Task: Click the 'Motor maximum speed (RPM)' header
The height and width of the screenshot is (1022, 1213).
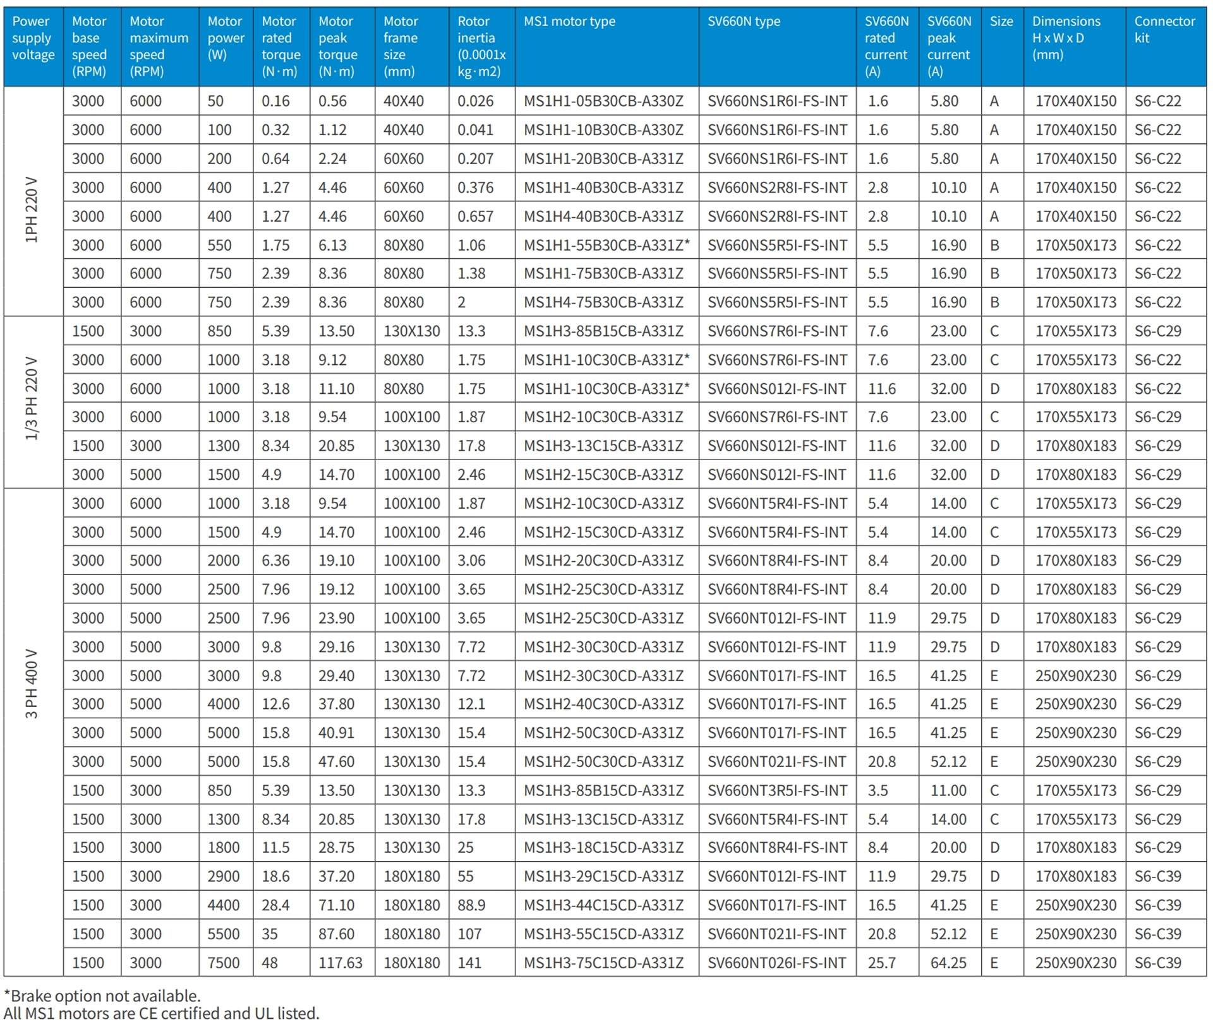Action: (x=160, y=46)
